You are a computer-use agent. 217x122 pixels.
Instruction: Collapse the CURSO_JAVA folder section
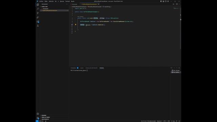(54, 7)
